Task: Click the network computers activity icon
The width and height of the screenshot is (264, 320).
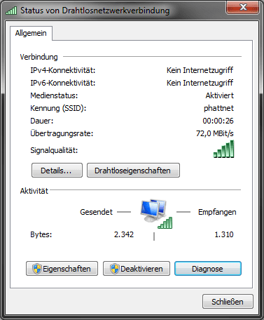Action: tap(156, 214)
